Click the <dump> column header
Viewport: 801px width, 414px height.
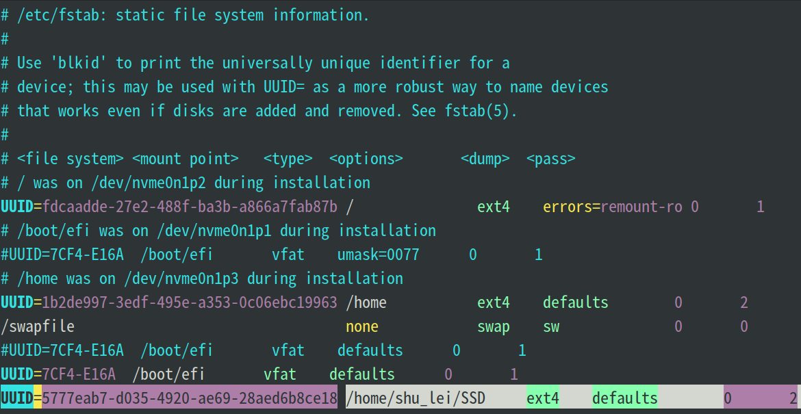(x=485, y=159)
